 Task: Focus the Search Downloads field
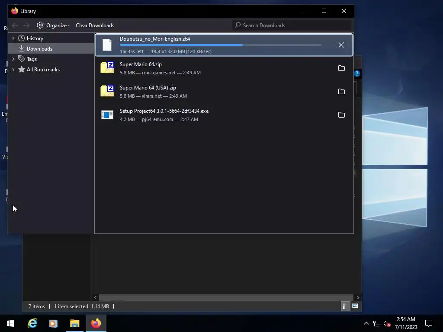click(x=292, y=26)
